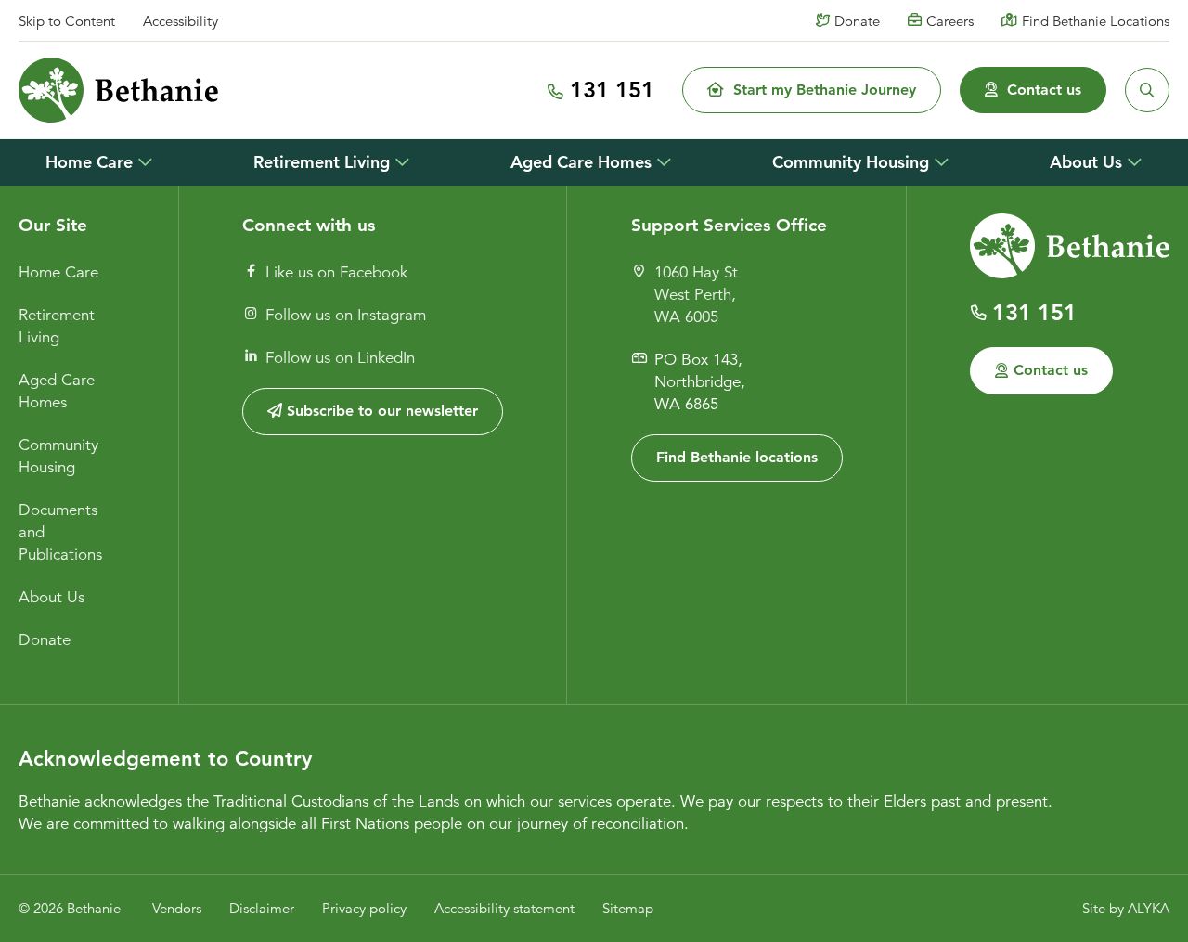The width and height of the screenshot is (1188, 942).
Task: Click the paper plane icon on the Subscribe button
Action: 275,411
